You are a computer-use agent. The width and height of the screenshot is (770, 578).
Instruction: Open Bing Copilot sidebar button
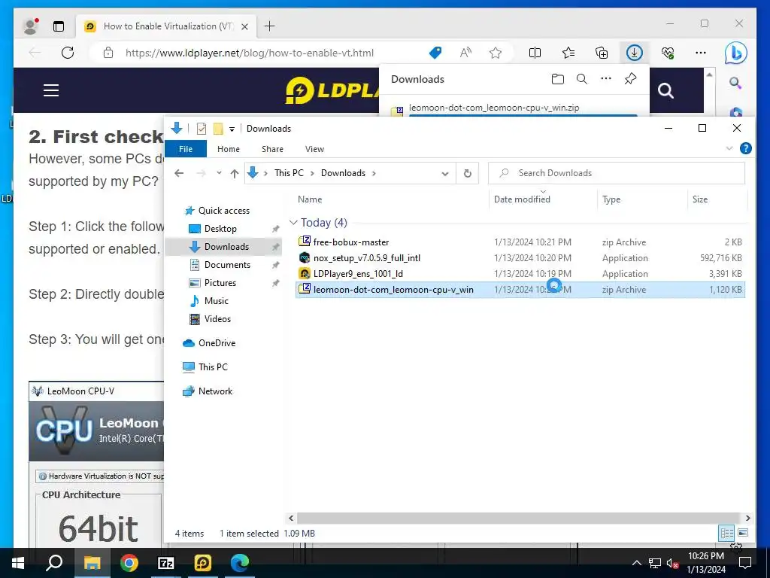736,53
